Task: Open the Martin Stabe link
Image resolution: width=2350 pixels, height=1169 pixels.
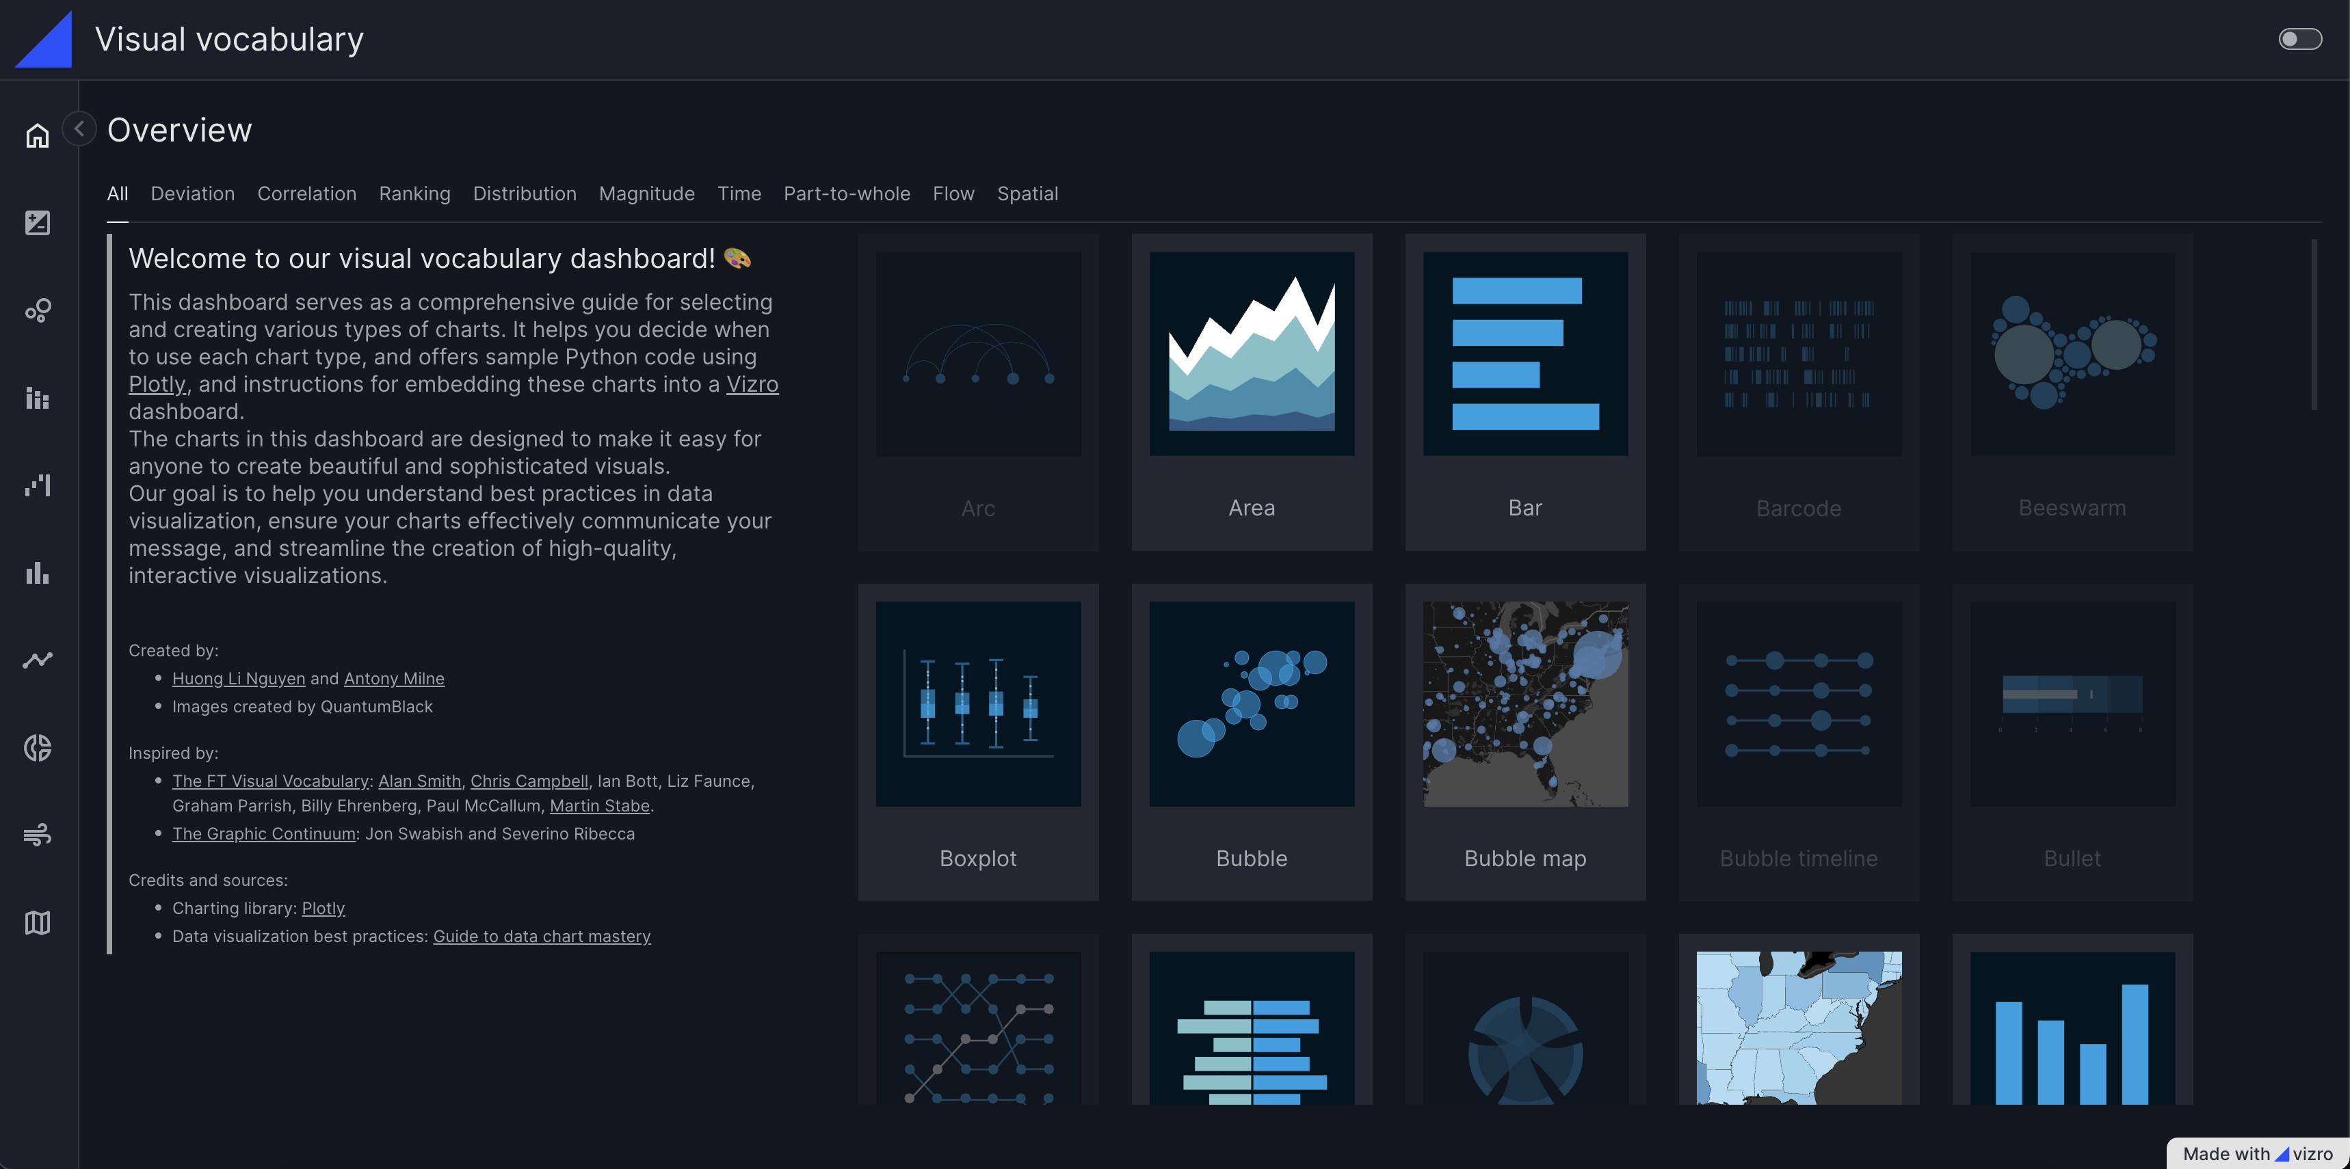Action: [x=599, y=806]
